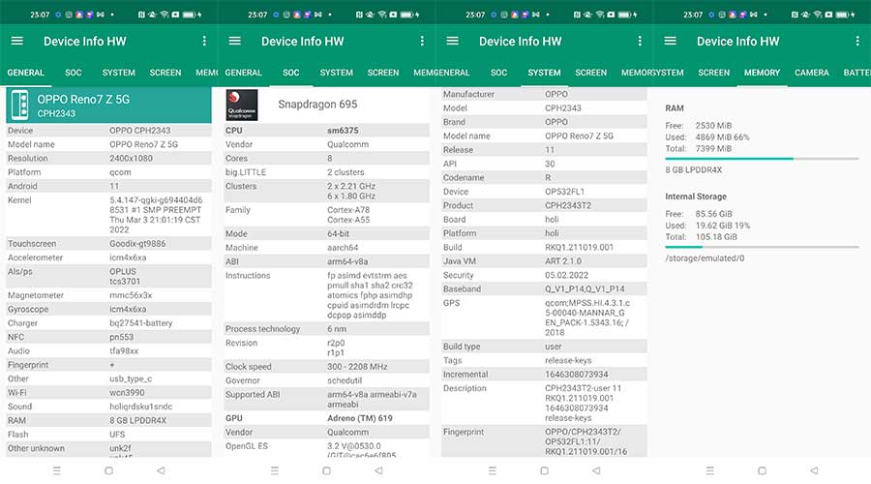
Task: Tap CPU value sm6375
Action: click(343, 131)
